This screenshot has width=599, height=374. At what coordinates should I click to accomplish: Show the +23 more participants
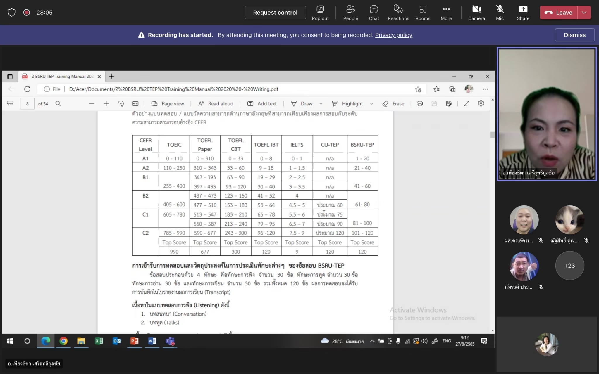[x=569, y=266]
